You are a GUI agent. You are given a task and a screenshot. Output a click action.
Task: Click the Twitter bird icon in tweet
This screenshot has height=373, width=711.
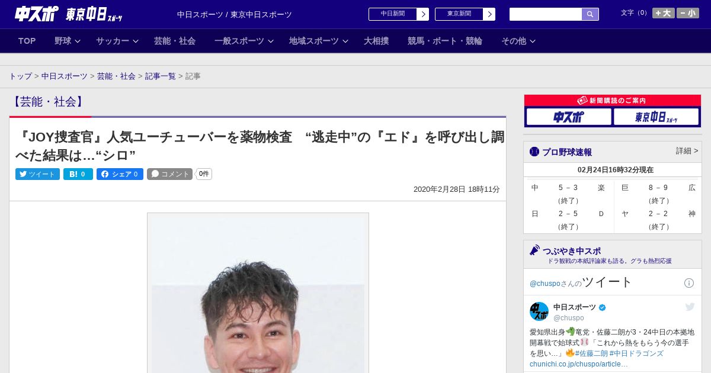690,307
